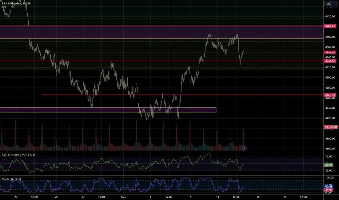
Task: Open the USD currency selector
Action: coord(331,4)
